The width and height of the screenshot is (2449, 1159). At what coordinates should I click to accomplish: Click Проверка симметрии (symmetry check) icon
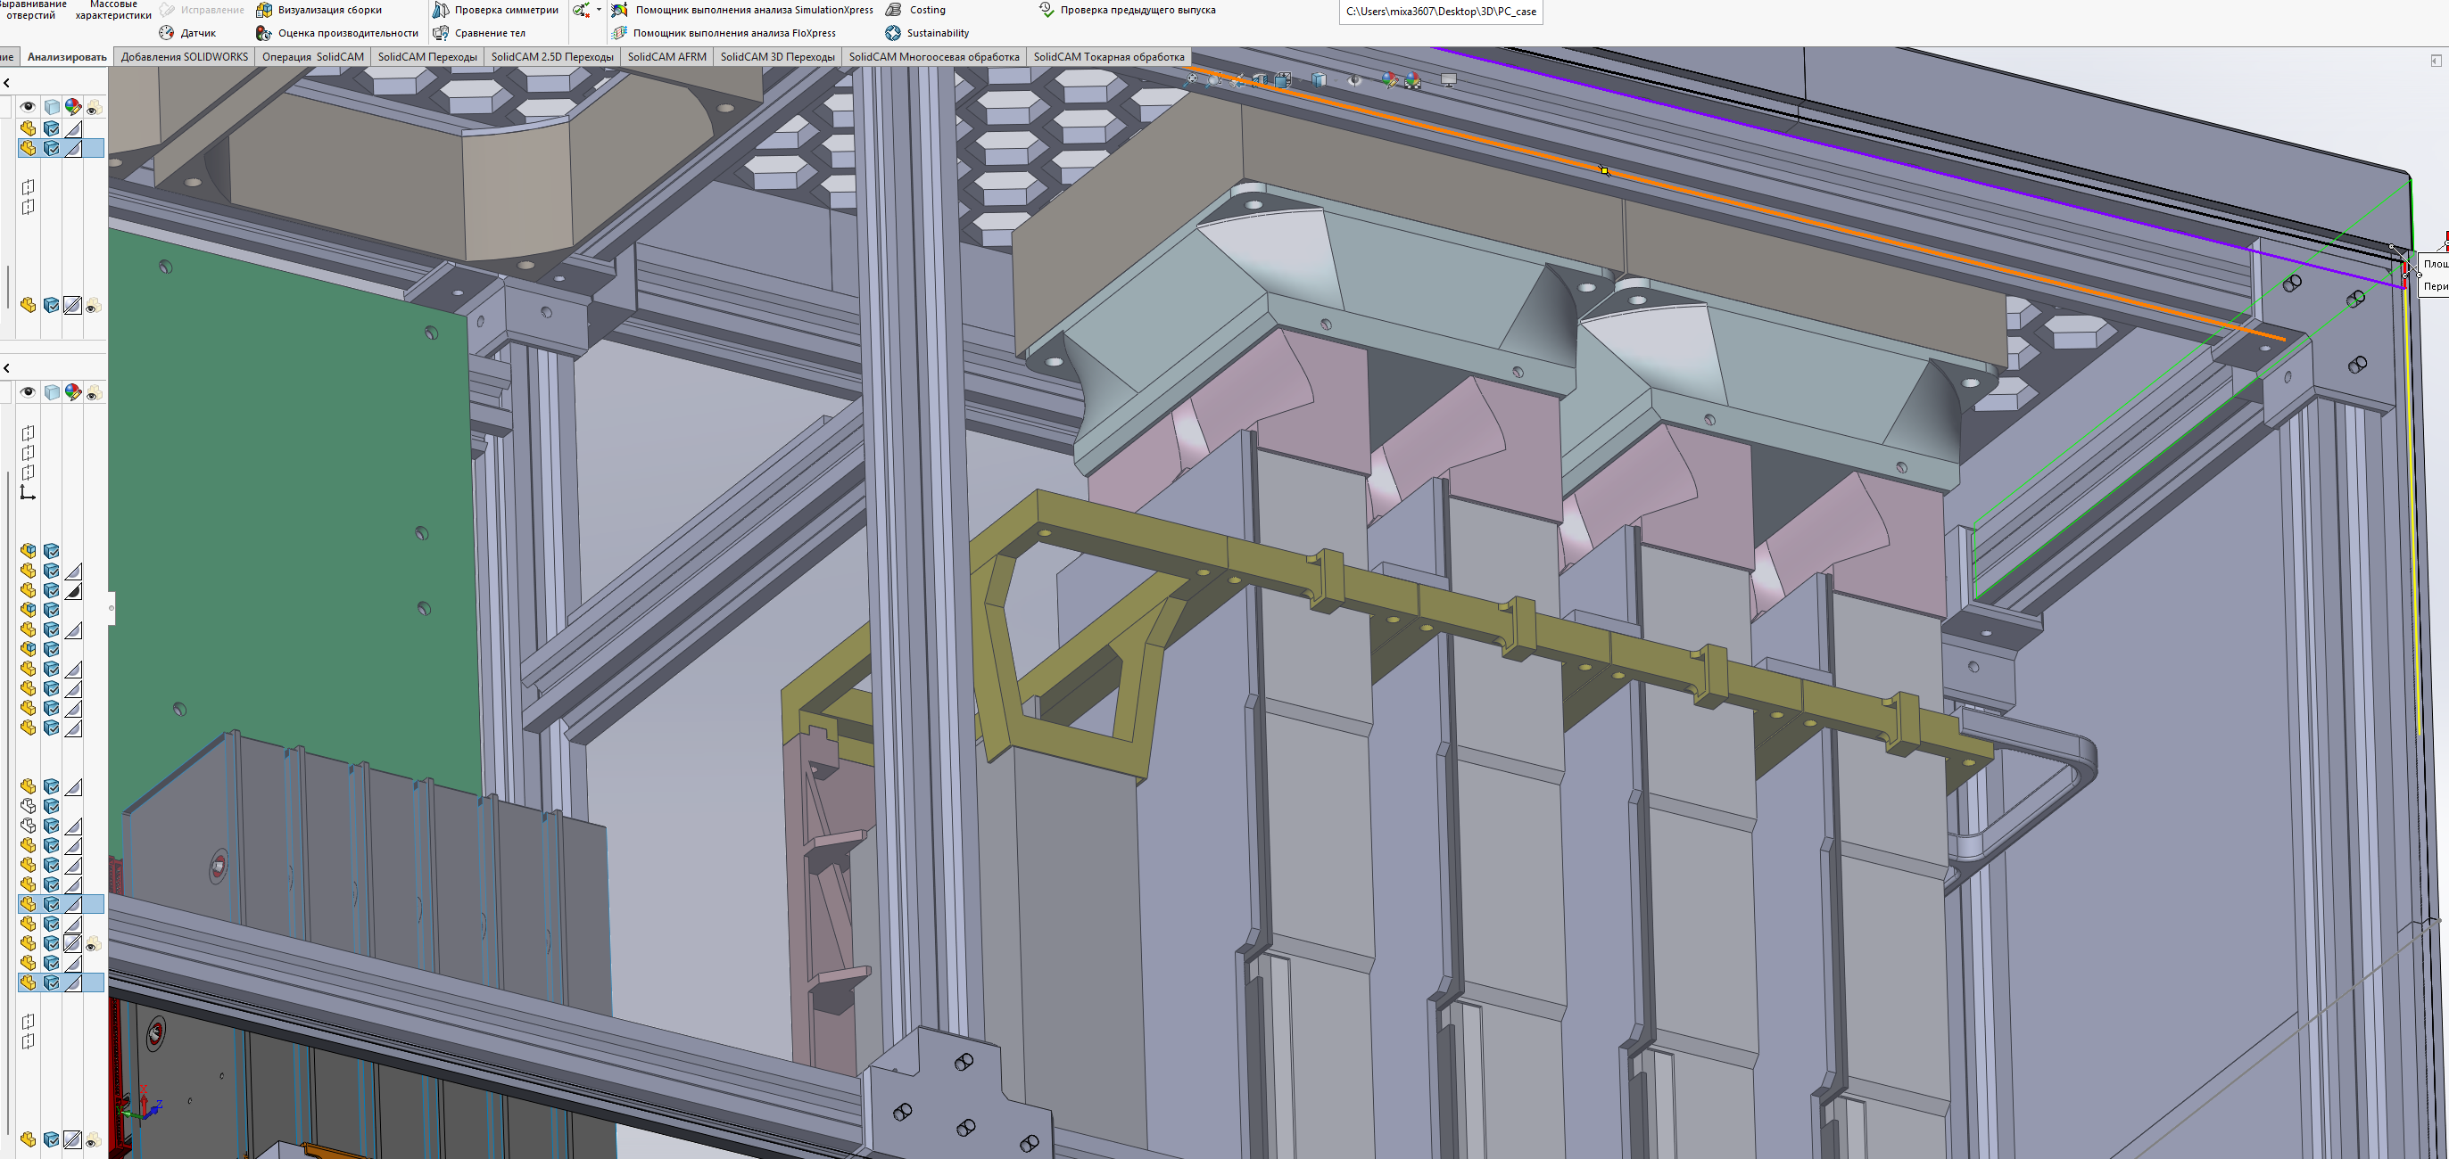click(441, 11)
